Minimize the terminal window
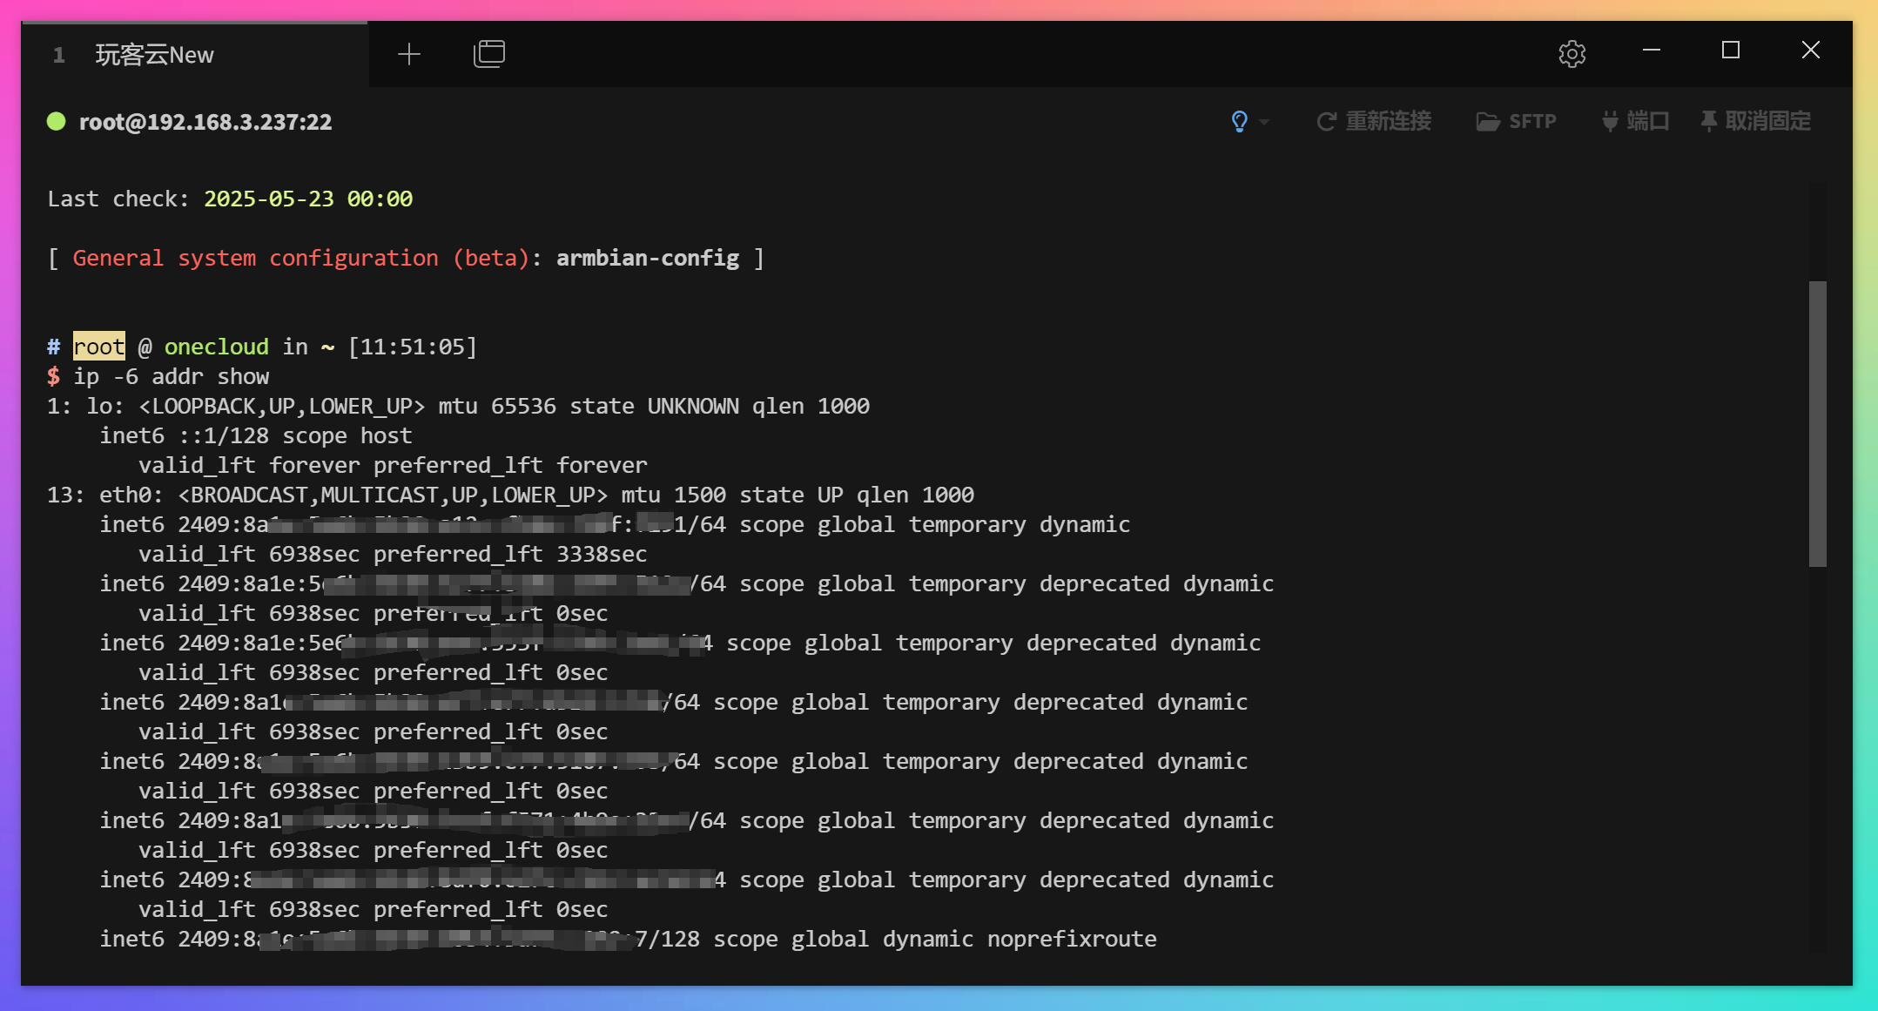 pos(1652,51)
